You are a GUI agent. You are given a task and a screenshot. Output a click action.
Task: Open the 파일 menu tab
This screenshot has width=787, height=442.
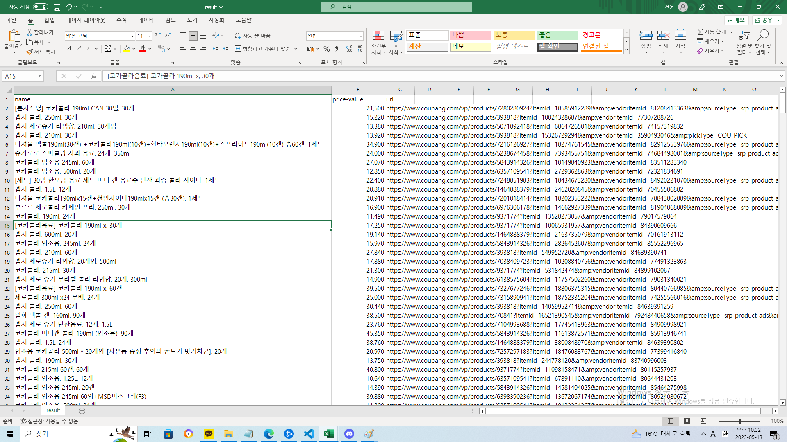[11, 20]
